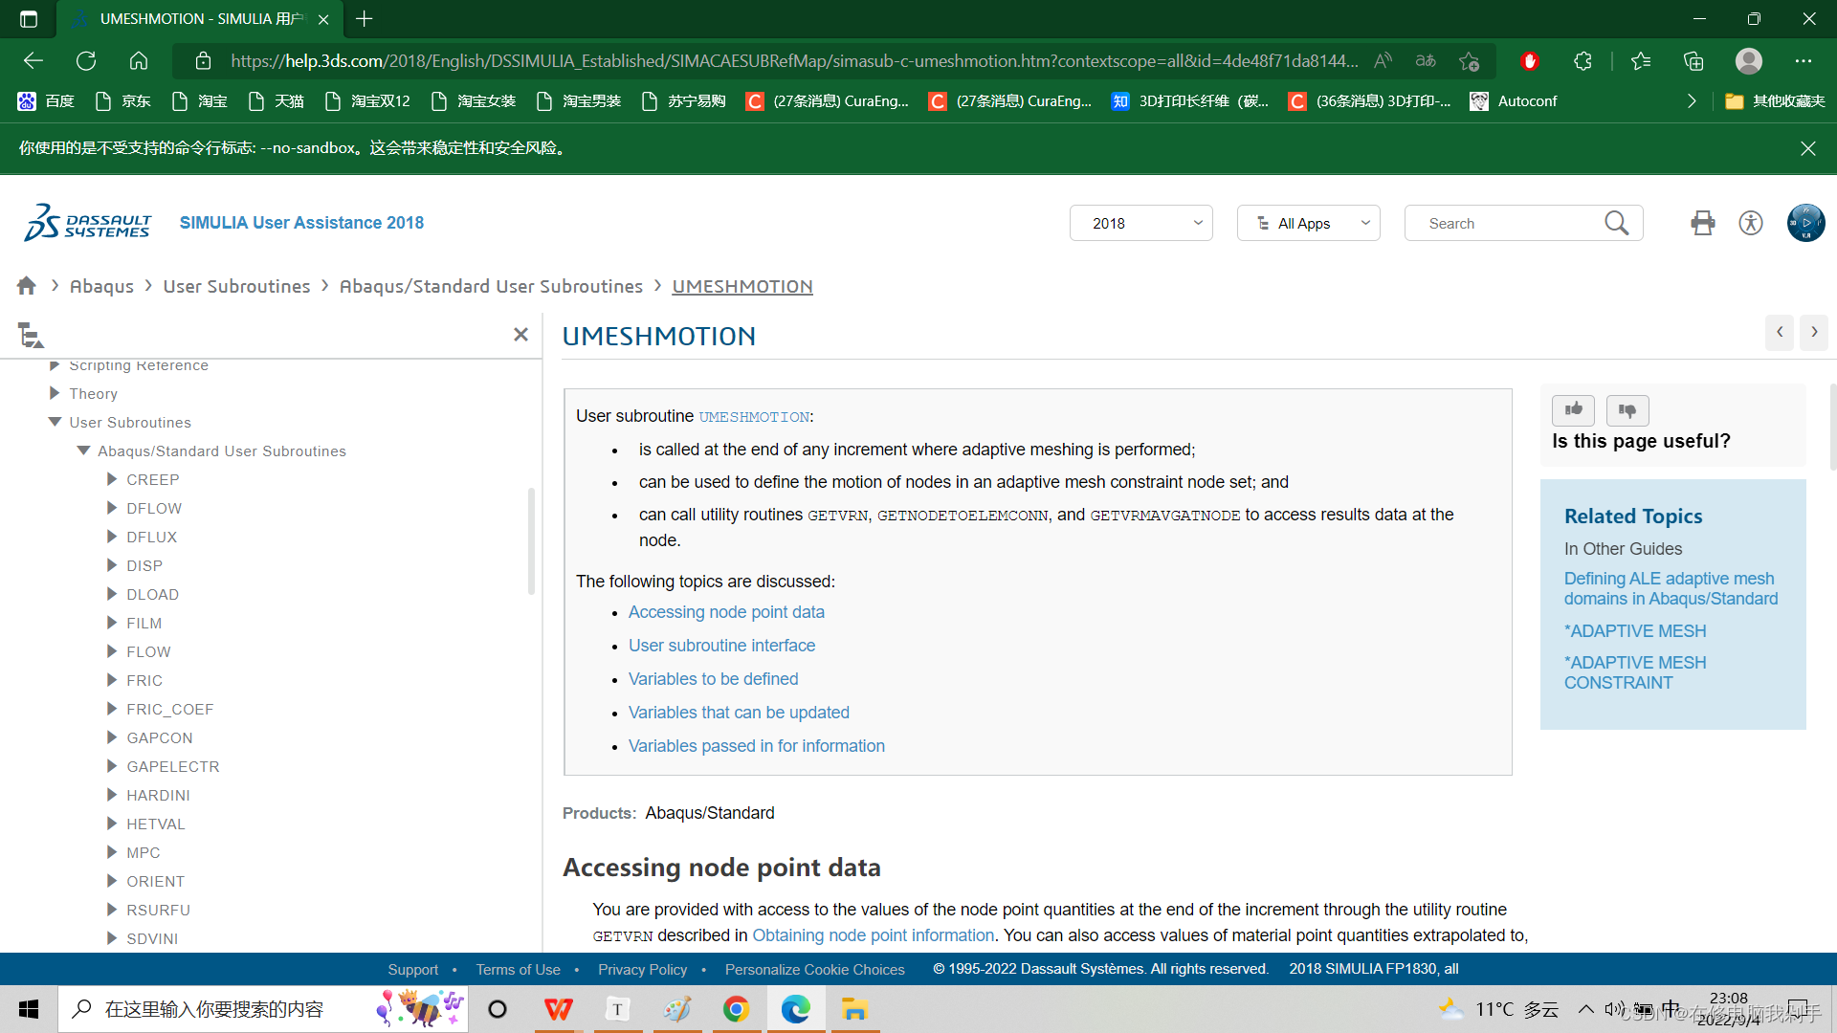Viewport: 1837px width, 1033px height.
Task: Open the Windows Start menu
Action: coord(29,1009)
